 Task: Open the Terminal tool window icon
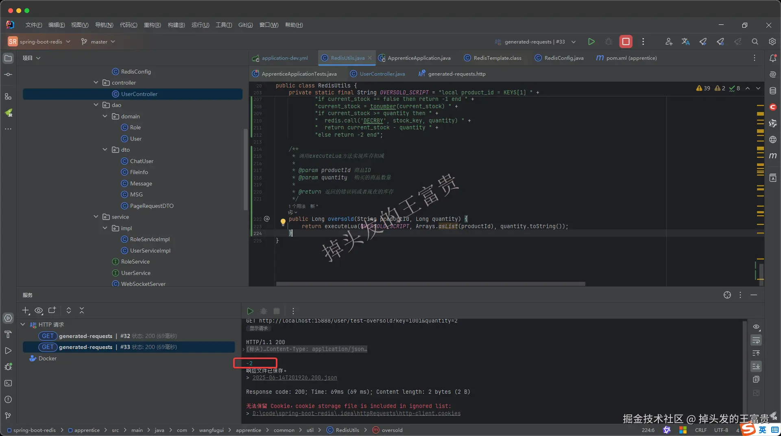click(8, 383)
